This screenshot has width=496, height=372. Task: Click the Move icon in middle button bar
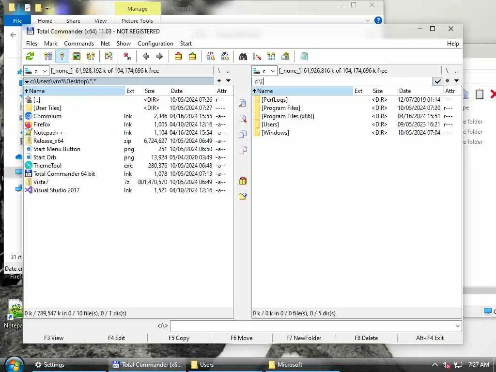[243, 149]
